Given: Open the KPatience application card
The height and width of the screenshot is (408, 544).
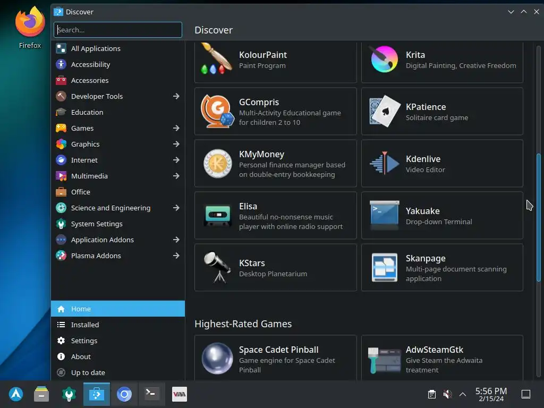Looking at the screenshot, I should (442, 111).
